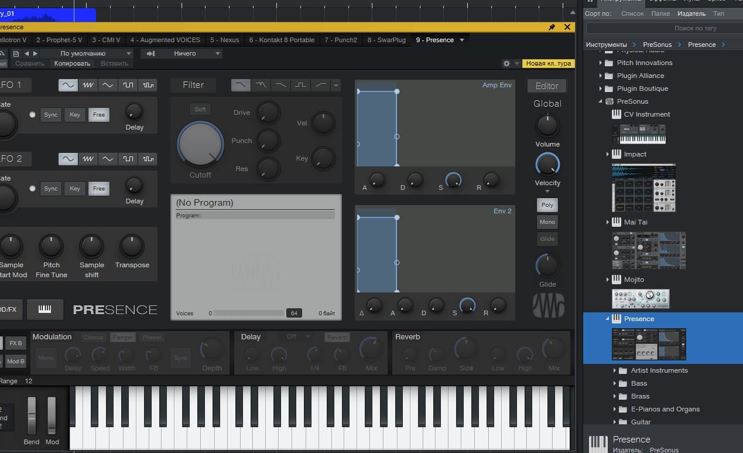Switch to the 6 - Kontakt 8 Portable tab
Viewport: 743px width, 453px height.
point(282,40)
